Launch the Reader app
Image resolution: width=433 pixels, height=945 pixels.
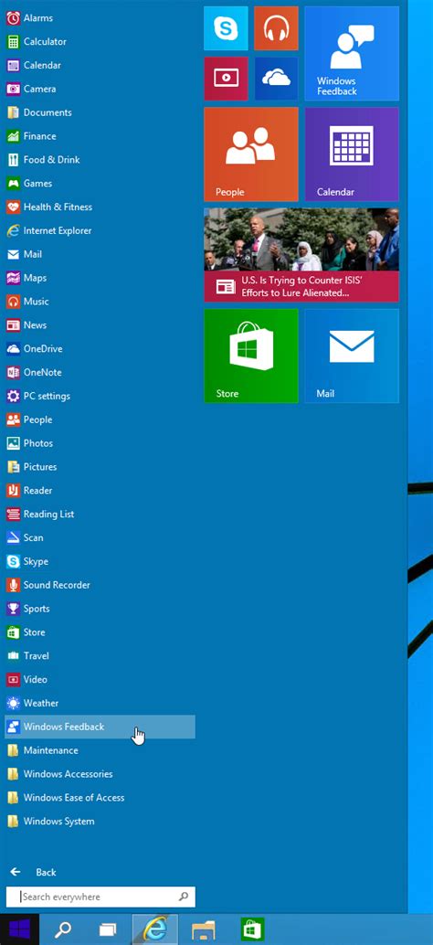point(100,491)
